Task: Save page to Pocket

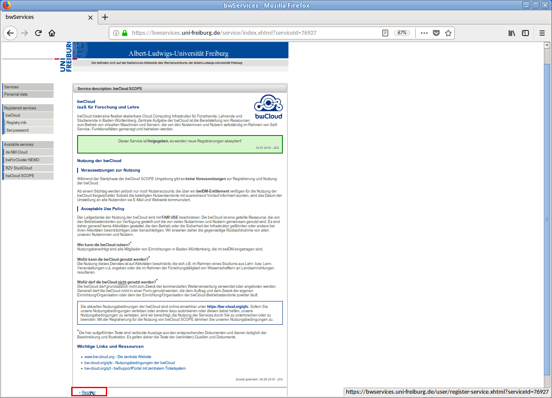Action: (436, 33)
